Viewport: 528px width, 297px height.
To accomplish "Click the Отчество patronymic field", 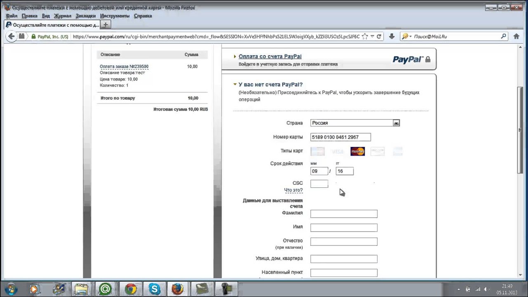I will [344, 242].
